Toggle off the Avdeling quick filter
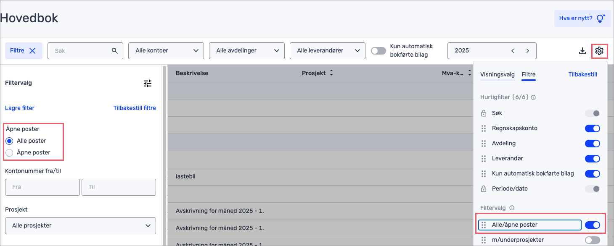 pos(592,144)
